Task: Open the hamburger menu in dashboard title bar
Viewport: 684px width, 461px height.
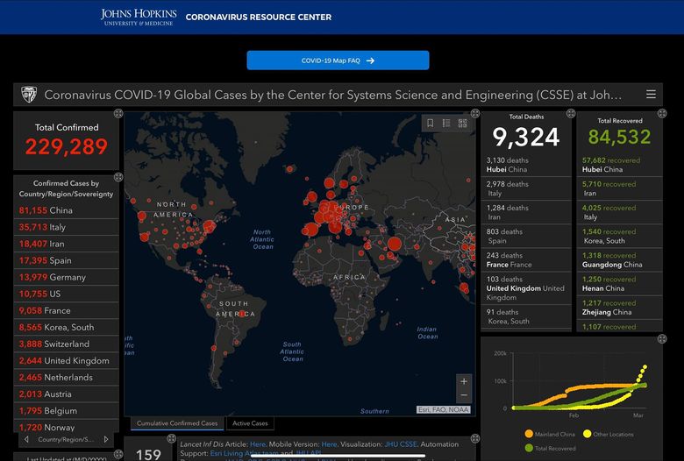Action: (651, 94)
